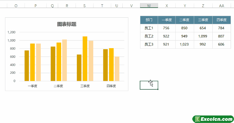
Task: Select column header P
Action: (35, 6)
